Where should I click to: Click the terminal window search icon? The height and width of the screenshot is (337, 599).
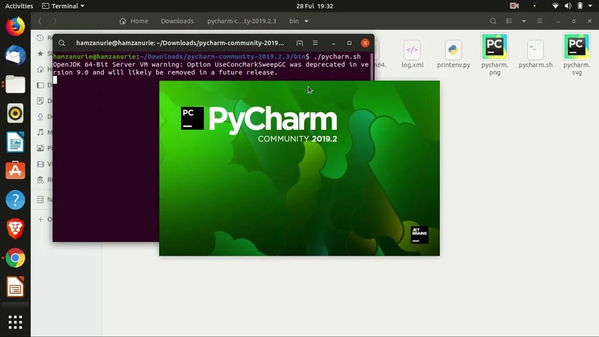(x=62, y=43)
